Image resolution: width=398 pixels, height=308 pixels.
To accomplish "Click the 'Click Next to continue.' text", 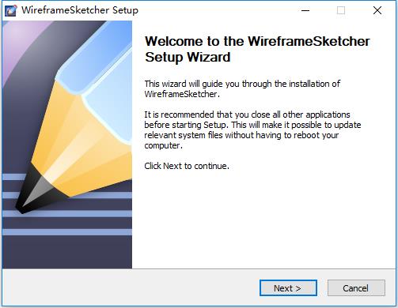I will pos(187,166).
